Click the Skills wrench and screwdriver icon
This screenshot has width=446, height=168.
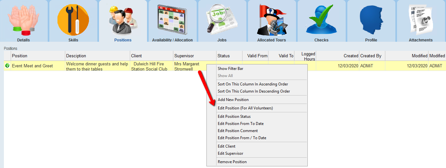tap(73, 20)
